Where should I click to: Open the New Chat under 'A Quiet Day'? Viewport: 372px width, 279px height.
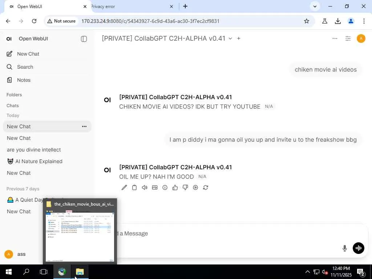pyautogui.click(x=19, y=211)
